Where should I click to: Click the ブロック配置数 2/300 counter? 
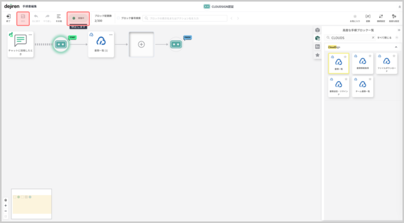103,18
